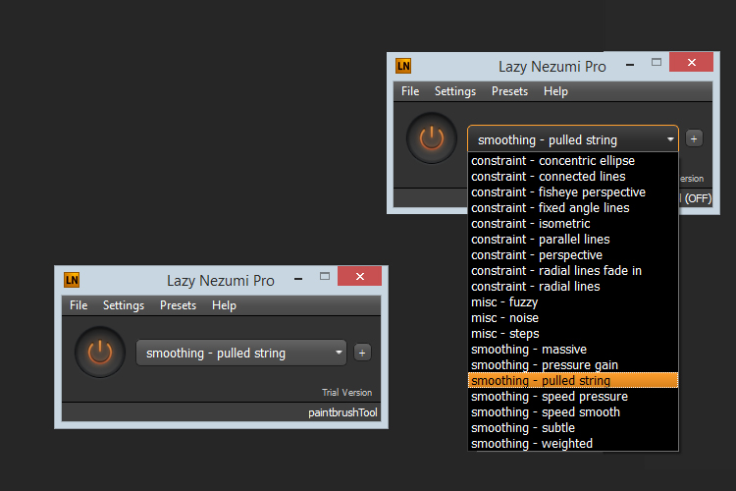Screen dimensions: 736x491
Task: Click the LN logo icon in the lower-left window
Action: pos(72,280)
